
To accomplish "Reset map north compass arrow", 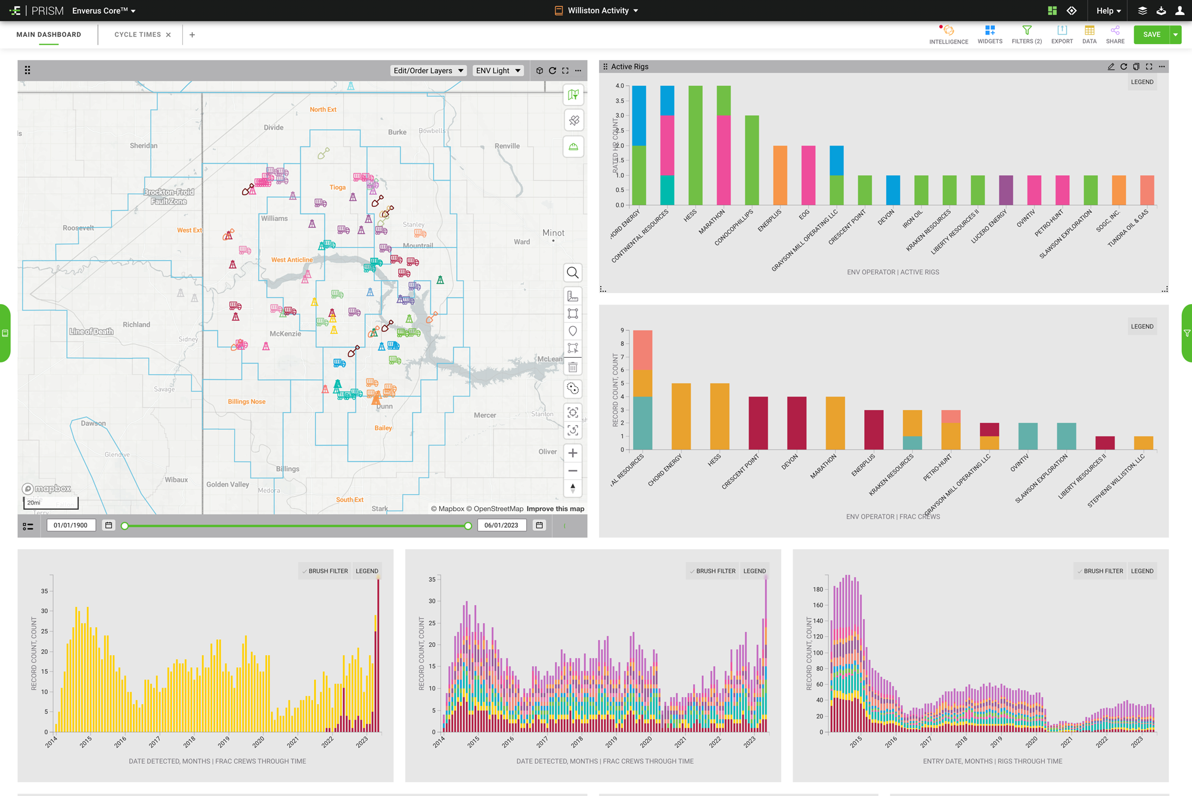I will (573, 488).
